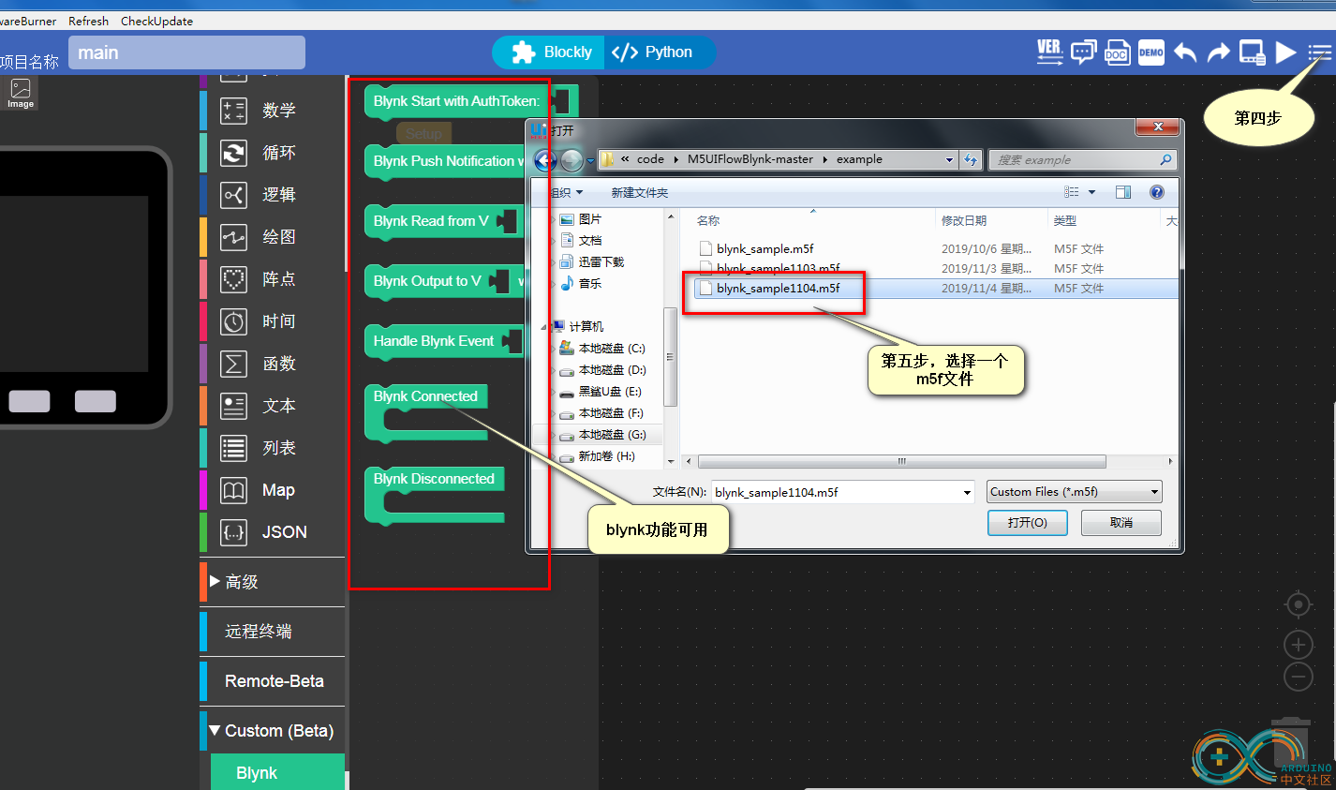Screen dimensions: 1336x790
Task: Select 本地磁盘 (D:) in tree
Action: pyautogui.click(x=612, y=369)
